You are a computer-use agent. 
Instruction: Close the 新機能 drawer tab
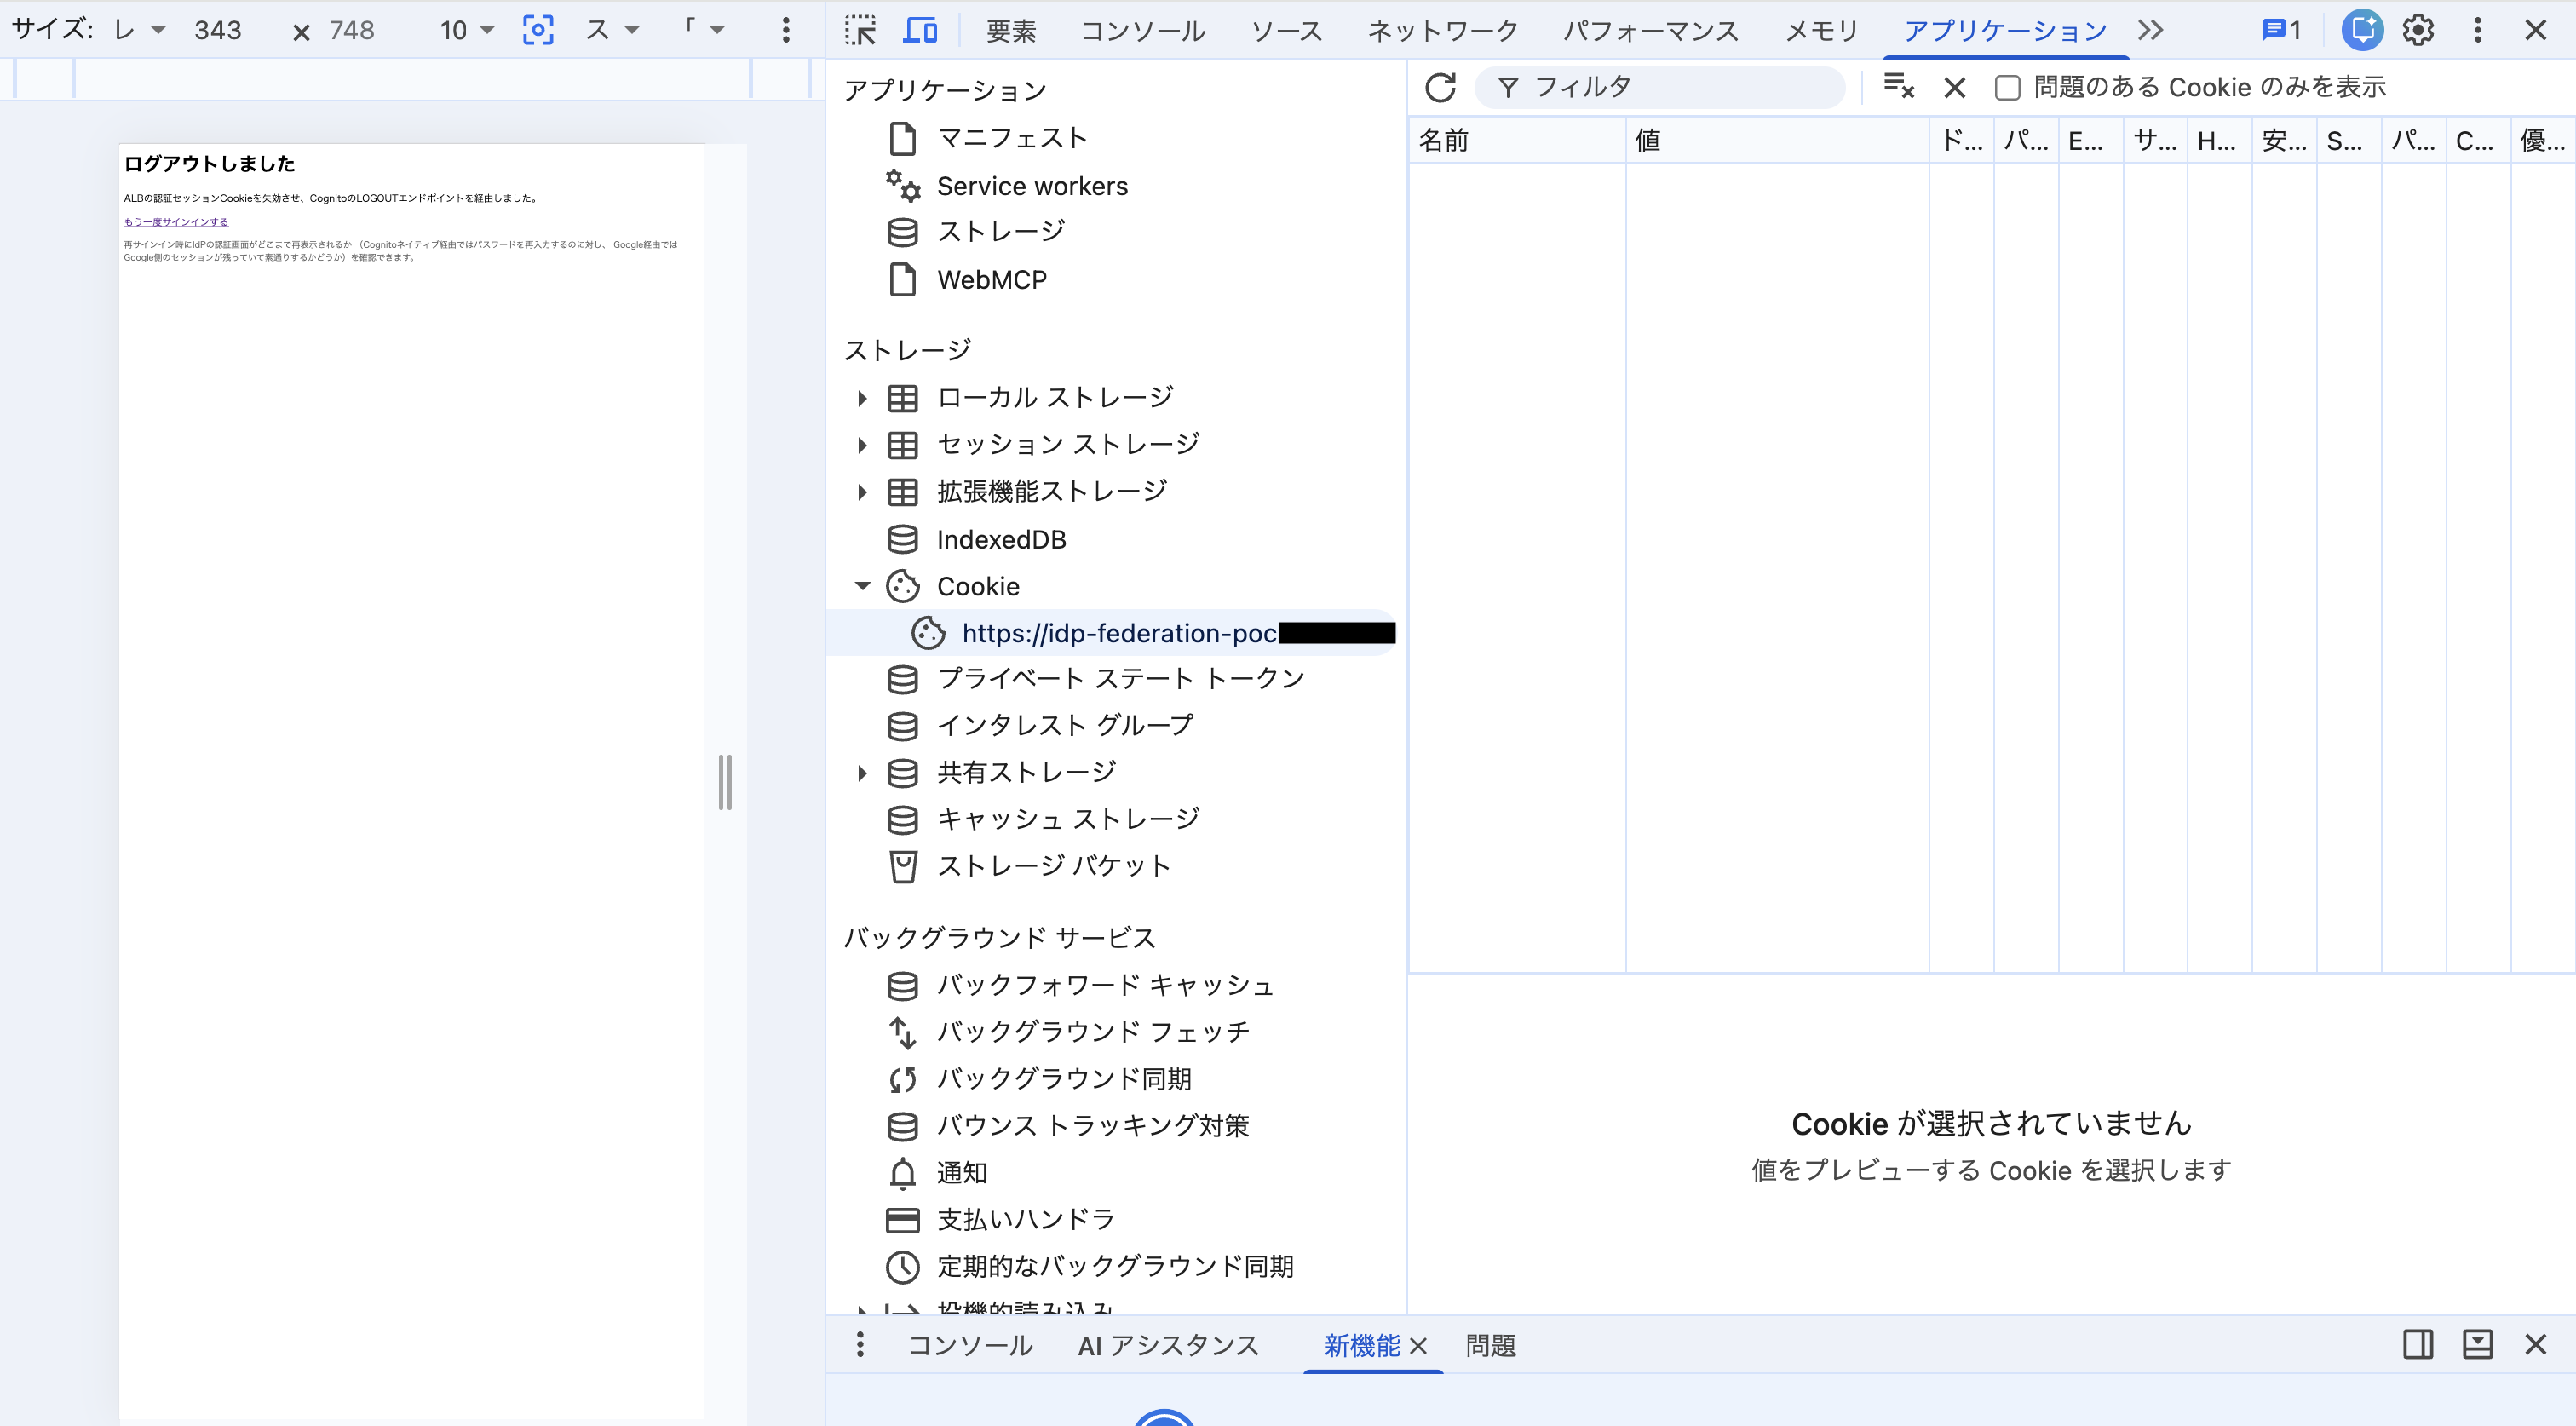tap(1418, 1346)
